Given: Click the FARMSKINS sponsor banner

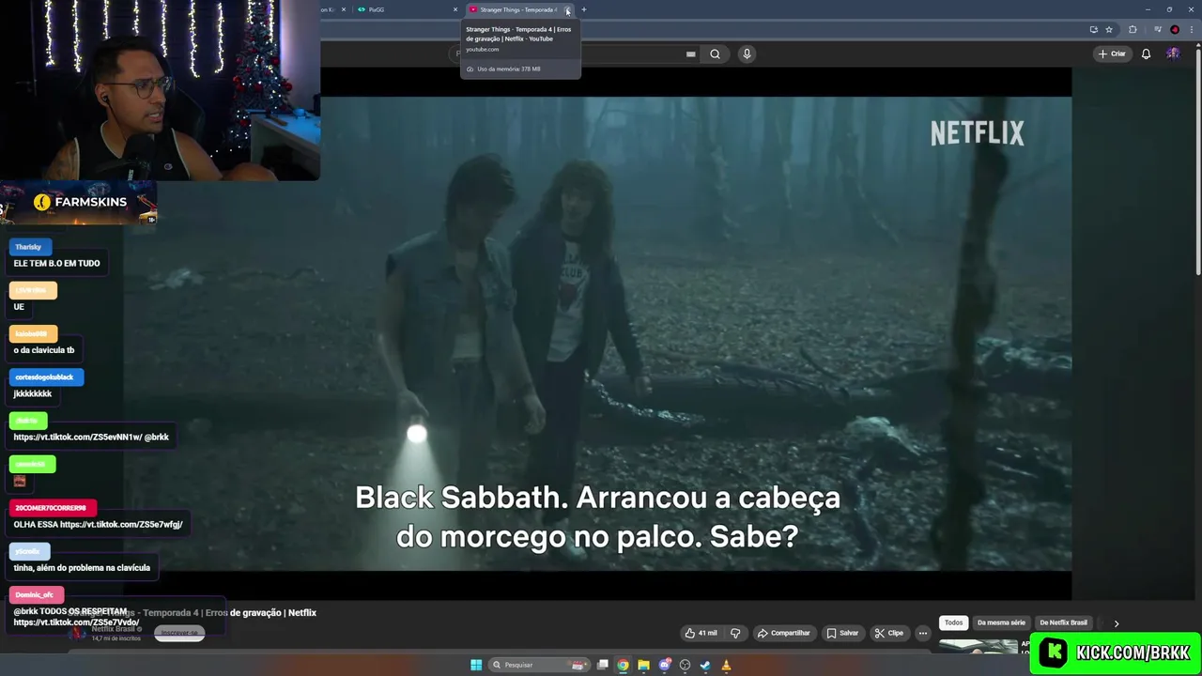Looking at the screenshot, I should (x=79, y=202).
